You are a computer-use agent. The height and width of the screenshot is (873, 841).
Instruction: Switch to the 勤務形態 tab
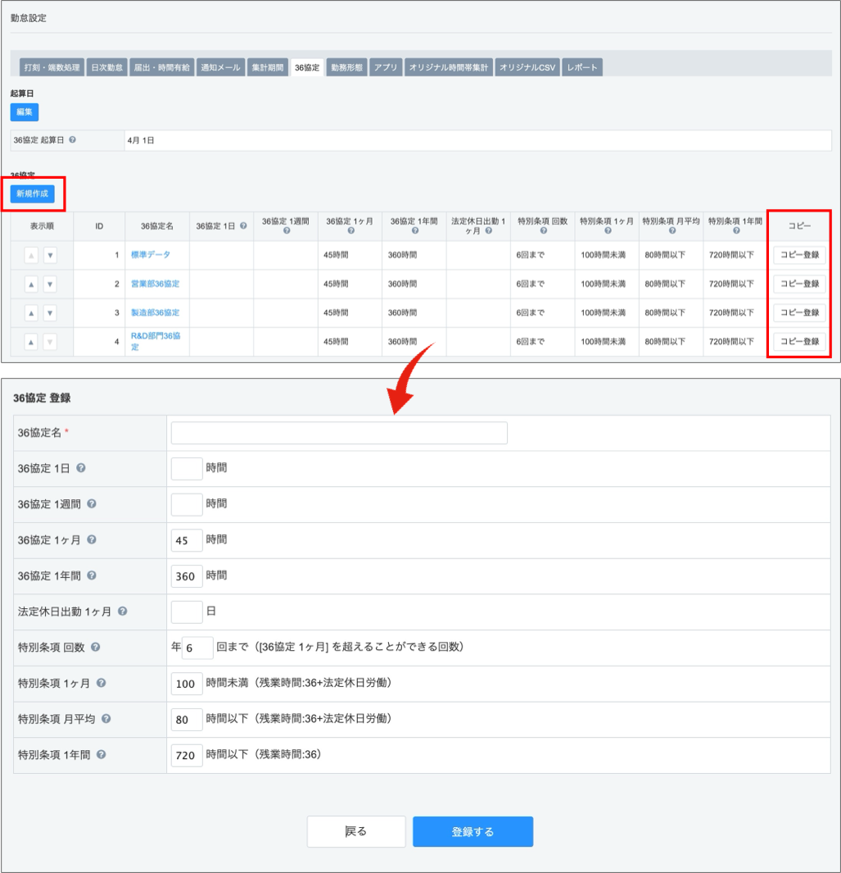pyautogui.click(x=346, y=67)
